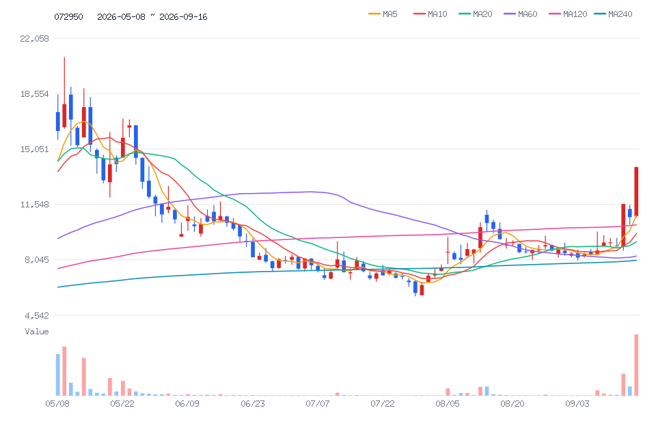The width and height of the screenshot is (656, 423).
Task: Click the 8,045 price axis label
Action: tap(36, 260)
